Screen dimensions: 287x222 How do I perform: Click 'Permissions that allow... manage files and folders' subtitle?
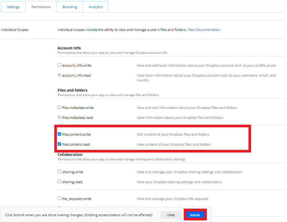pyautogui.click(x=108, y=95)
